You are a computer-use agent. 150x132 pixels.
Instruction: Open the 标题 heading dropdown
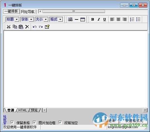13,19
